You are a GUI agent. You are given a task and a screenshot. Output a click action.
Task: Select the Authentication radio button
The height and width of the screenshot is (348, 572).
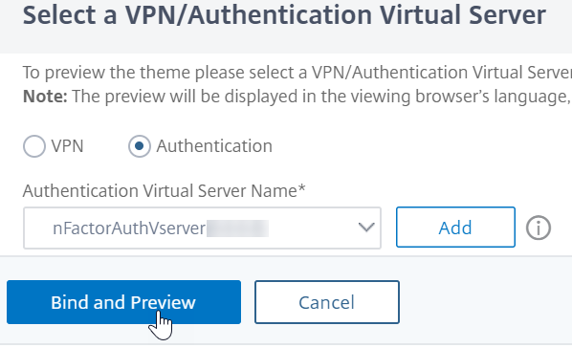tap(140, 146)
